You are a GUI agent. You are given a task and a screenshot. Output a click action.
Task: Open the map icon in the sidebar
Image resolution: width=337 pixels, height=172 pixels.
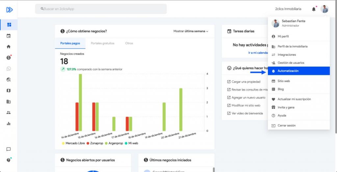(x=9, y=91)
